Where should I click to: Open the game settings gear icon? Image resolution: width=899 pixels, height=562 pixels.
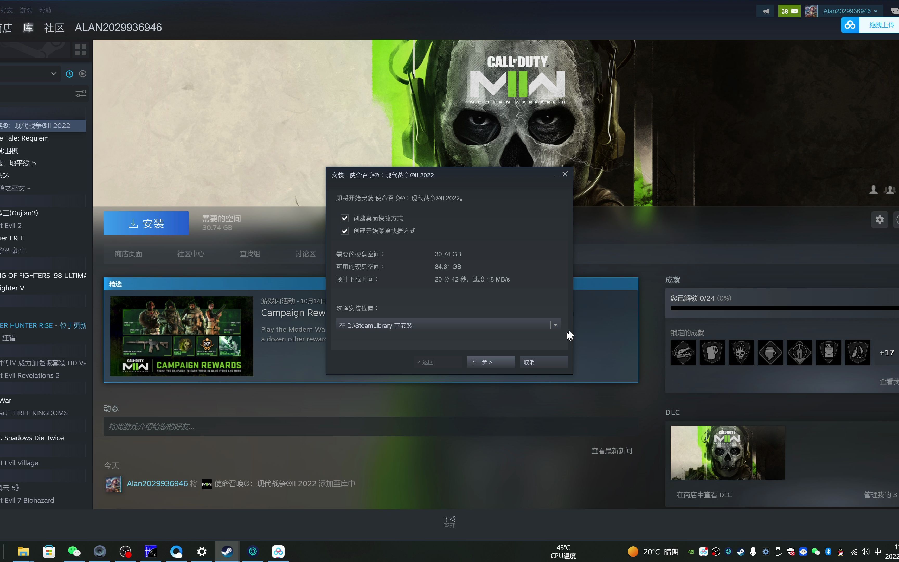(879, 219)
